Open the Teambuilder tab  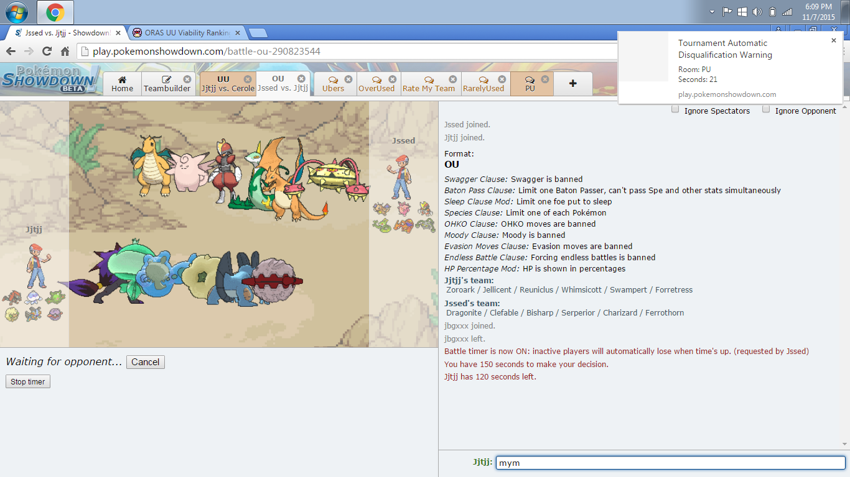pos(167,83)
